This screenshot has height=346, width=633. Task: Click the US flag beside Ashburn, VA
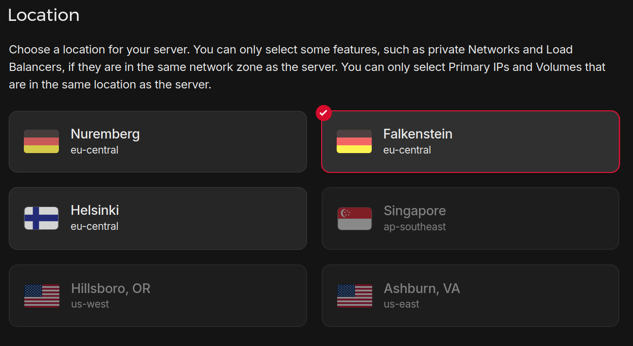(x=355, y=296)
